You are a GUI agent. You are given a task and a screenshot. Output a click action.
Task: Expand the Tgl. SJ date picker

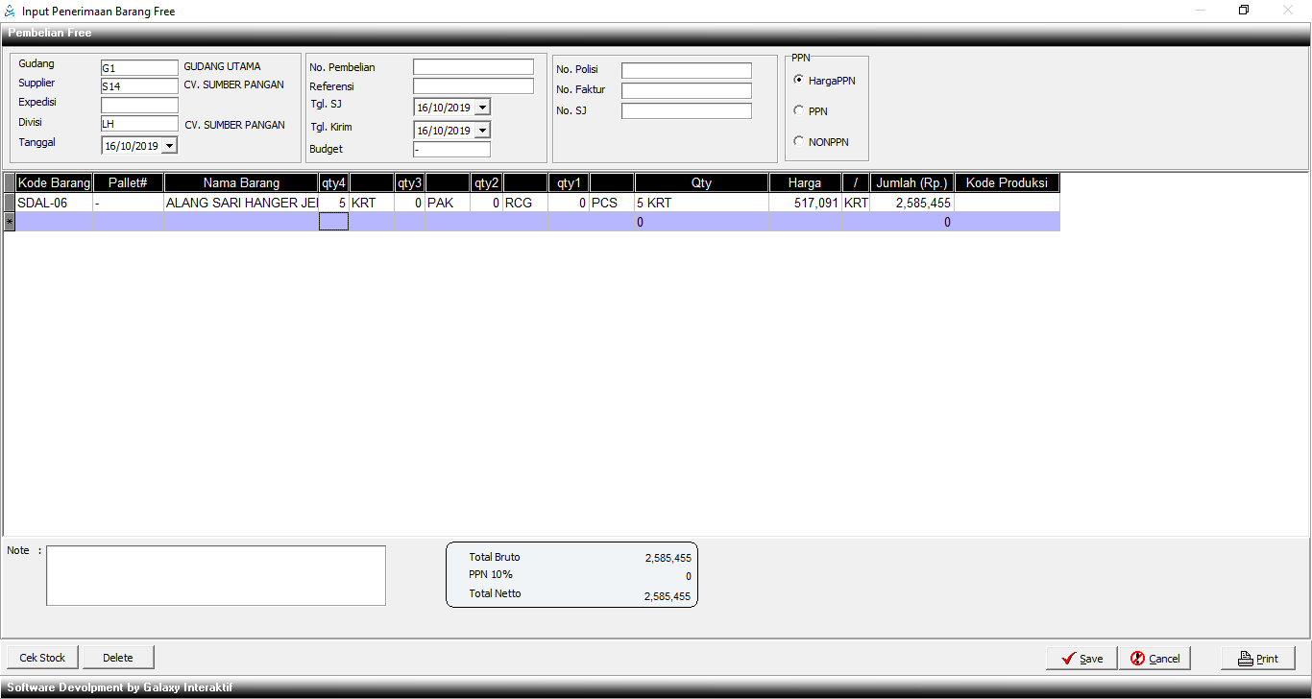point(482,108)
